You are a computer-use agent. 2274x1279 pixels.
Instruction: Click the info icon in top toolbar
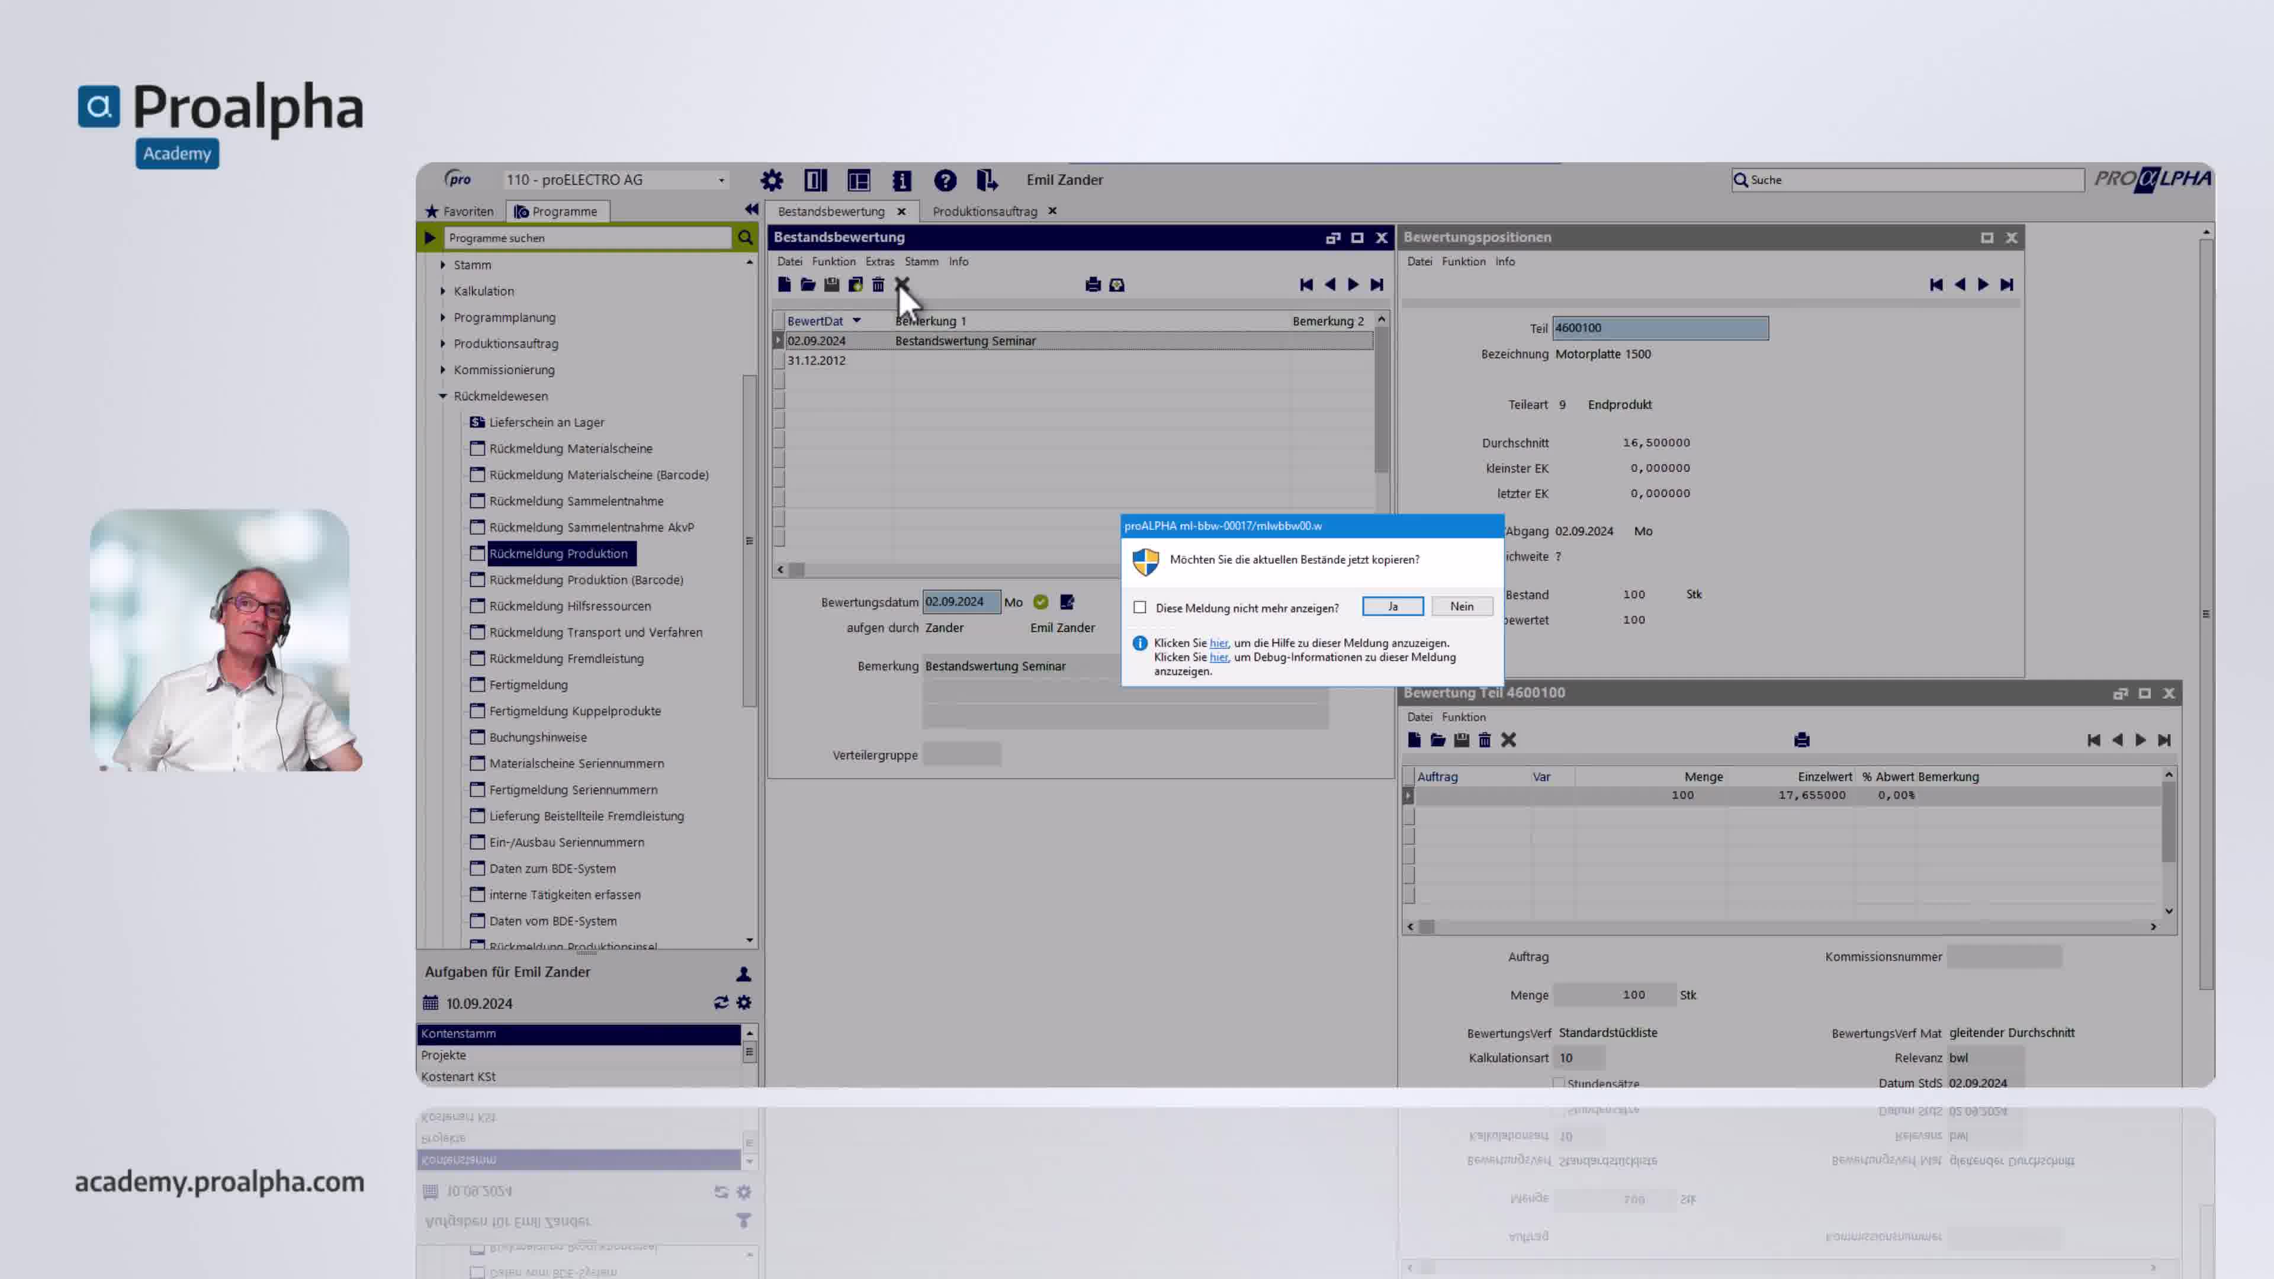[901, 180]
